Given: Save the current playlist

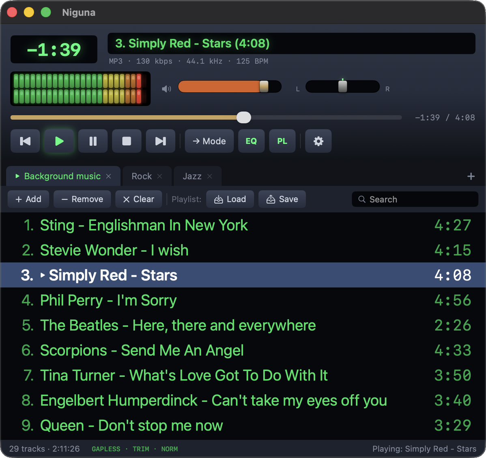Looking at the screenshot, I should pyautogui.click(x=282, y=199).
